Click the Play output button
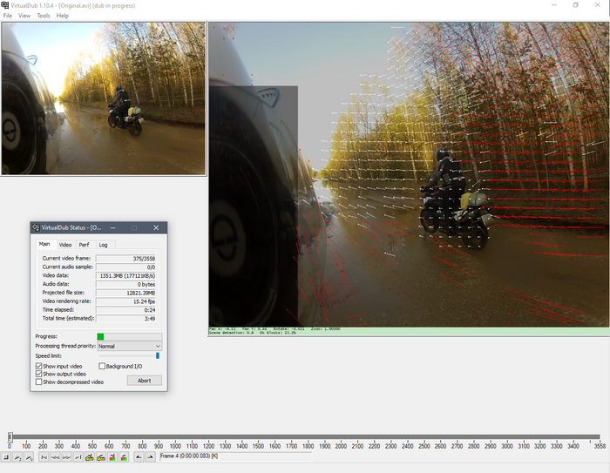610x473 pixels. pos(29,456)
